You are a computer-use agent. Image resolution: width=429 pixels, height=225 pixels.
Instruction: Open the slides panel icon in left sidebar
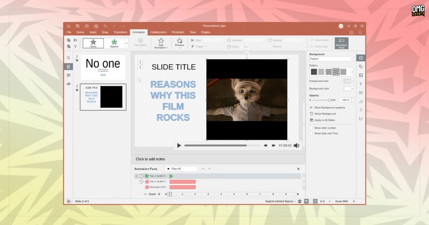coord(68,66)
